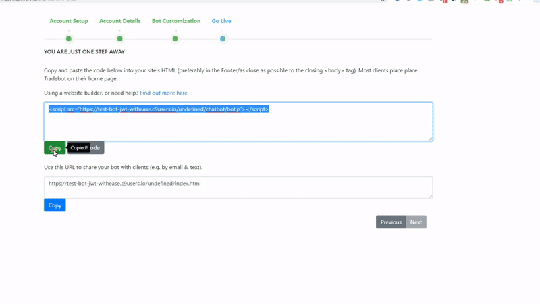This screenshot has width=540, height=304.
Task: Open the Account Details step tab
Action: (120, 21)
